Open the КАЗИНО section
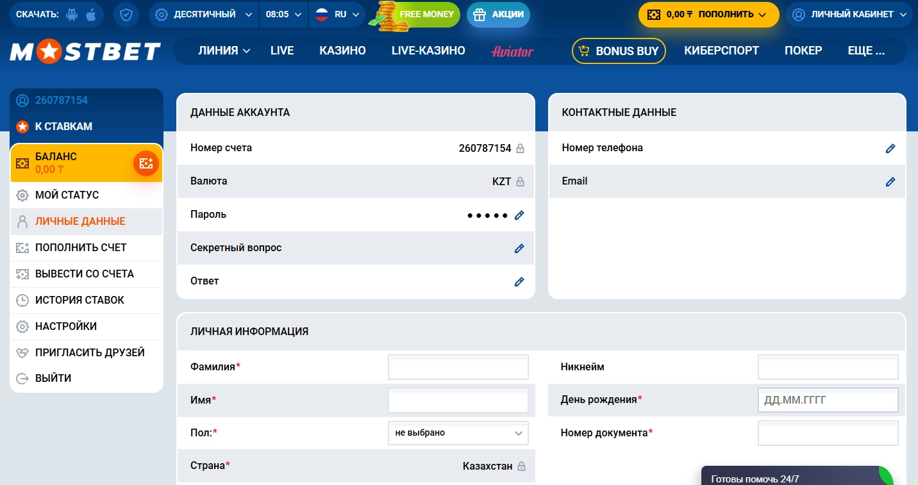 (x=342, y=50)
